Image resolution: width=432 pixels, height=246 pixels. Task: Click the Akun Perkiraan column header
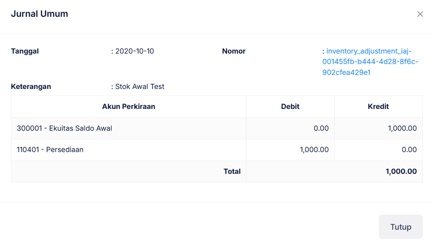[x=129, y=107]
